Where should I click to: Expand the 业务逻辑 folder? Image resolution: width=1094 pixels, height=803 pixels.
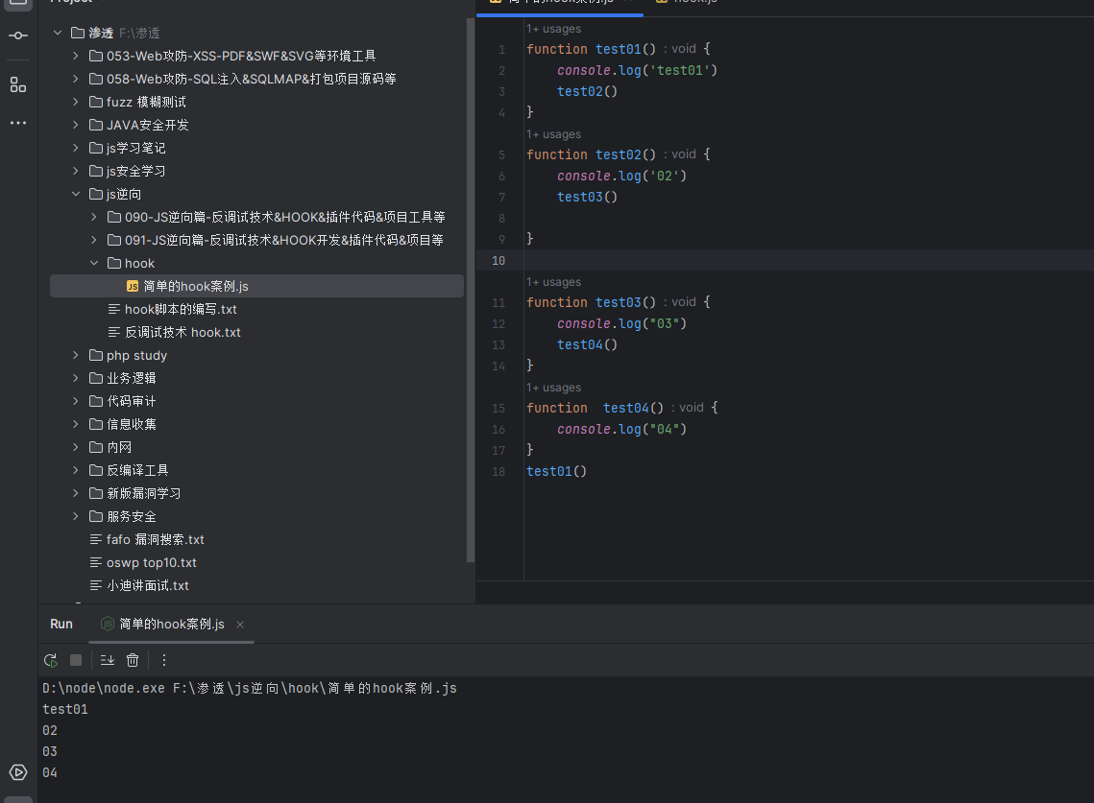(x=76, y=379)
